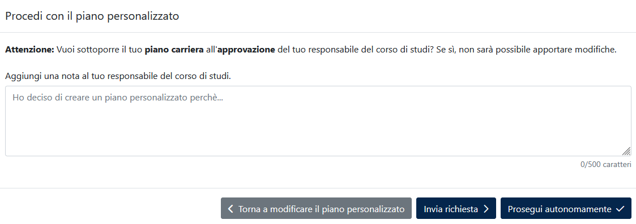Image resolution: width=636 pixels, height=224 pixels.
Task: Click the bold 'approvazione' word
Action: click(246, 50)
